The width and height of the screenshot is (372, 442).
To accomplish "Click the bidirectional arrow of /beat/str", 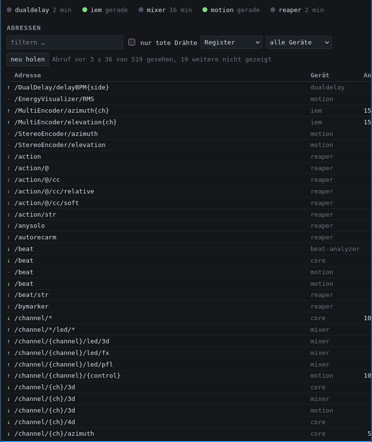I will 8,295.
